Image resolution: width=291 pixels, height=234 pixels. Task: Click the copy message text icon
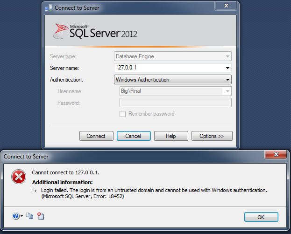tap(30, 216)
